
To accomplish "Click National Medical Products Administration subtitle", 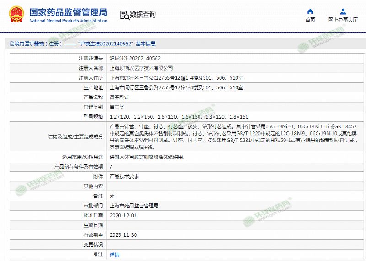I will tap(68, 21).
